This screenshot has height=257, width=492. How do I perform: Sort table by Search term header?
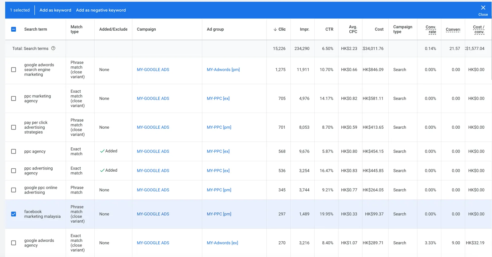[x=36, y=29]
